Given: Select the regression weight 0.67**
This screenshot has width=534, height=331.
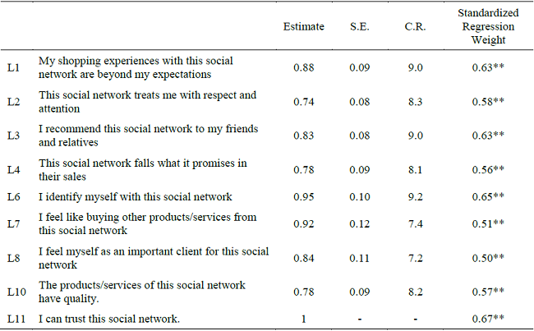Looking at the screenshot, I should coord(488,318).
